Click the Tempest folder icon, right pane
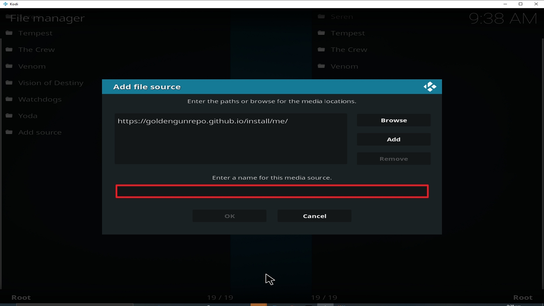This screenshot has height=306, width=544. coord(321,33)
